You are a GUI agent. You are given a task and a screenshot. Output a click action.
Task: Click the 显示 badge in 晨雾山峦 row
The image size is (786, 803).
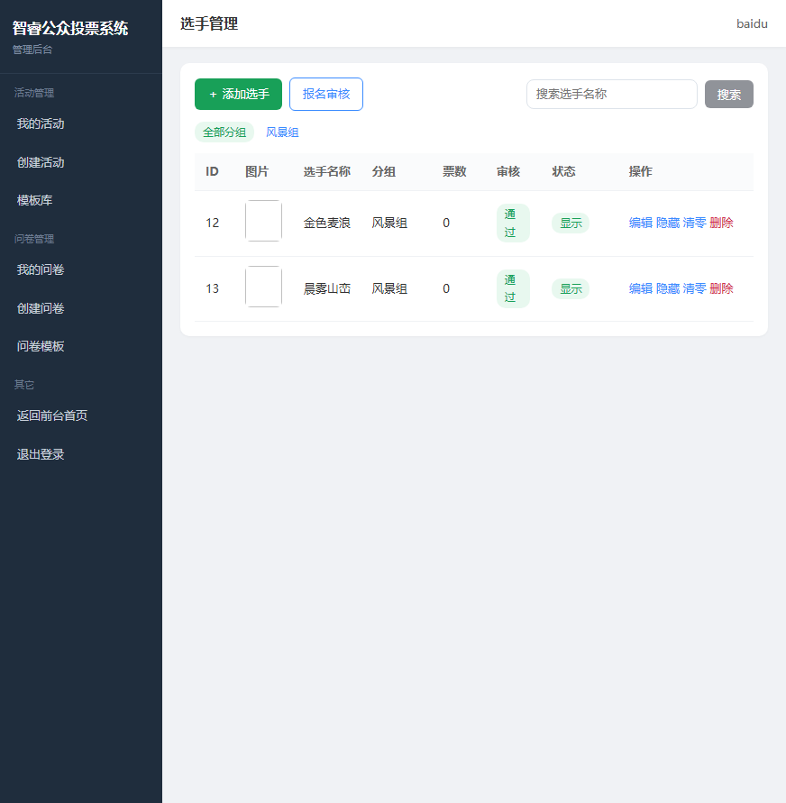click(571, 288)
